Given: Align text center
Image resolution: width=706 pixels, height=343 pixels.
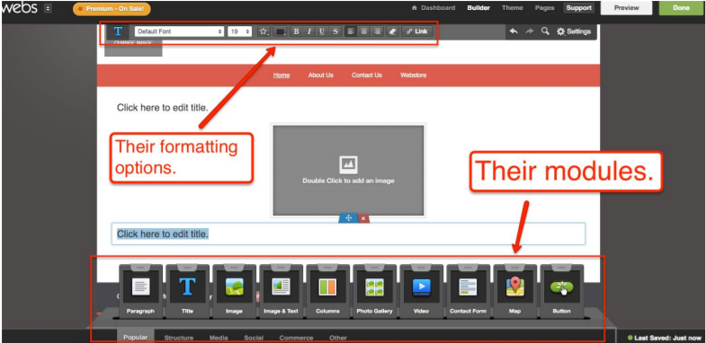Looking at the screenshot, I should (x=364, y=31).
